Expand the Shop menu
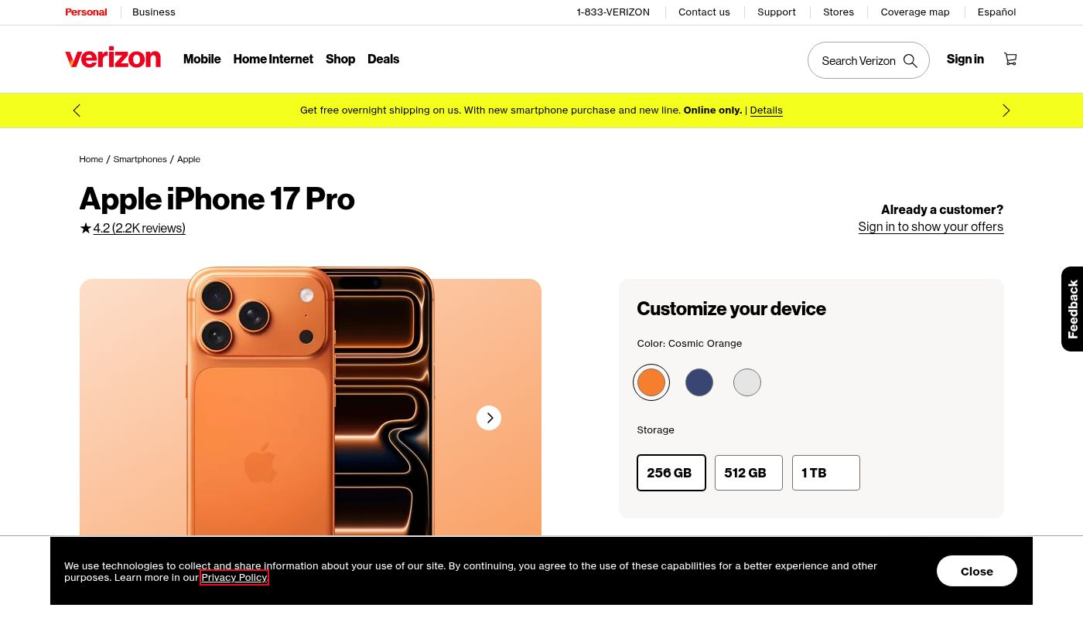Viewport: 1083px width, 618px height. [340, 59]
